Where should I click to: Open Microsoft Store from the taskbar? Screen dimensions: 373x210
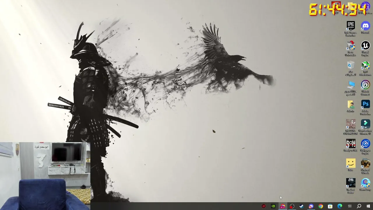click(x=330, y=206)
